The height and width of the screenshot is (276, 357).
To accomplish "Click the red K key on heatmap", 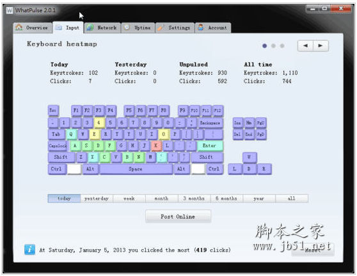I will 156,146.
